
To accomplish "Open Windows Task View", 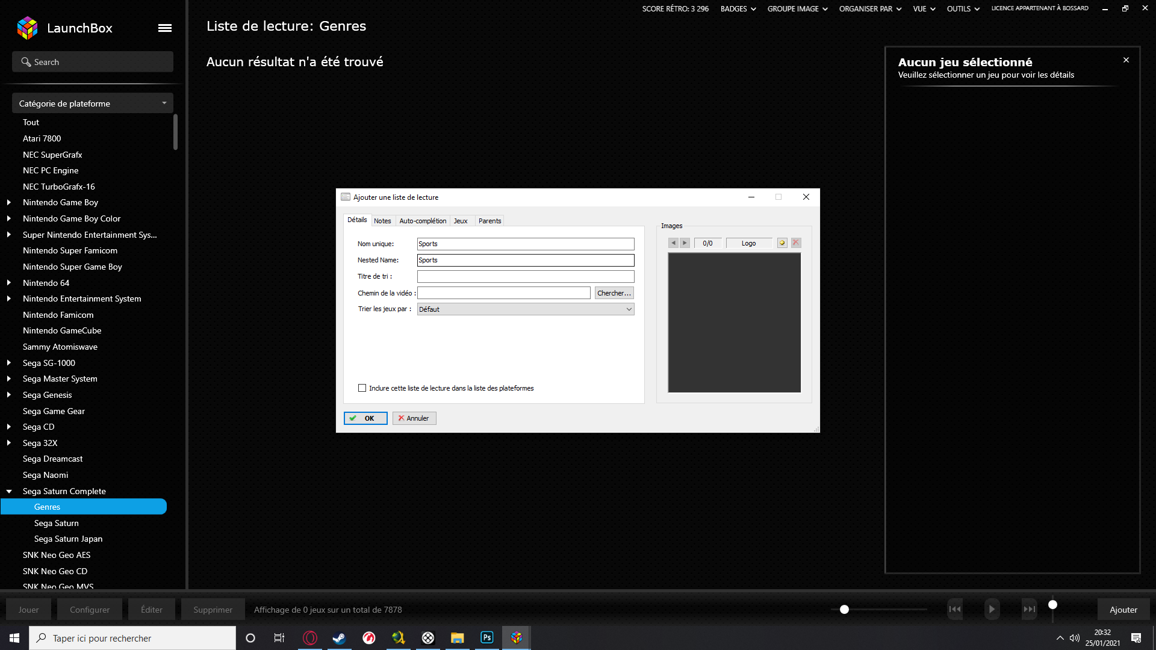I will pos(279,638).
